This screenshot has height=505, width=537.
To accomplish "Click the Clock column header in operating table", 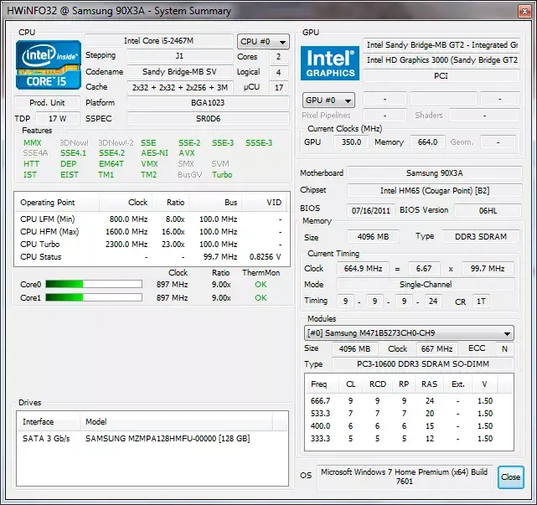I will point(126,203).
